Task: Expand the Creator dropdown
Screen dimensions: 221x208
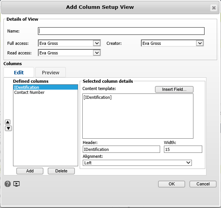Action: pos(200,43)
